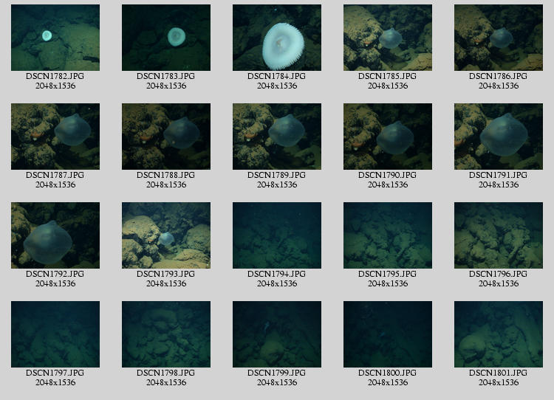
Task: Select the DSCN1783.JPG thumbnail
Action: click(166, 38)
